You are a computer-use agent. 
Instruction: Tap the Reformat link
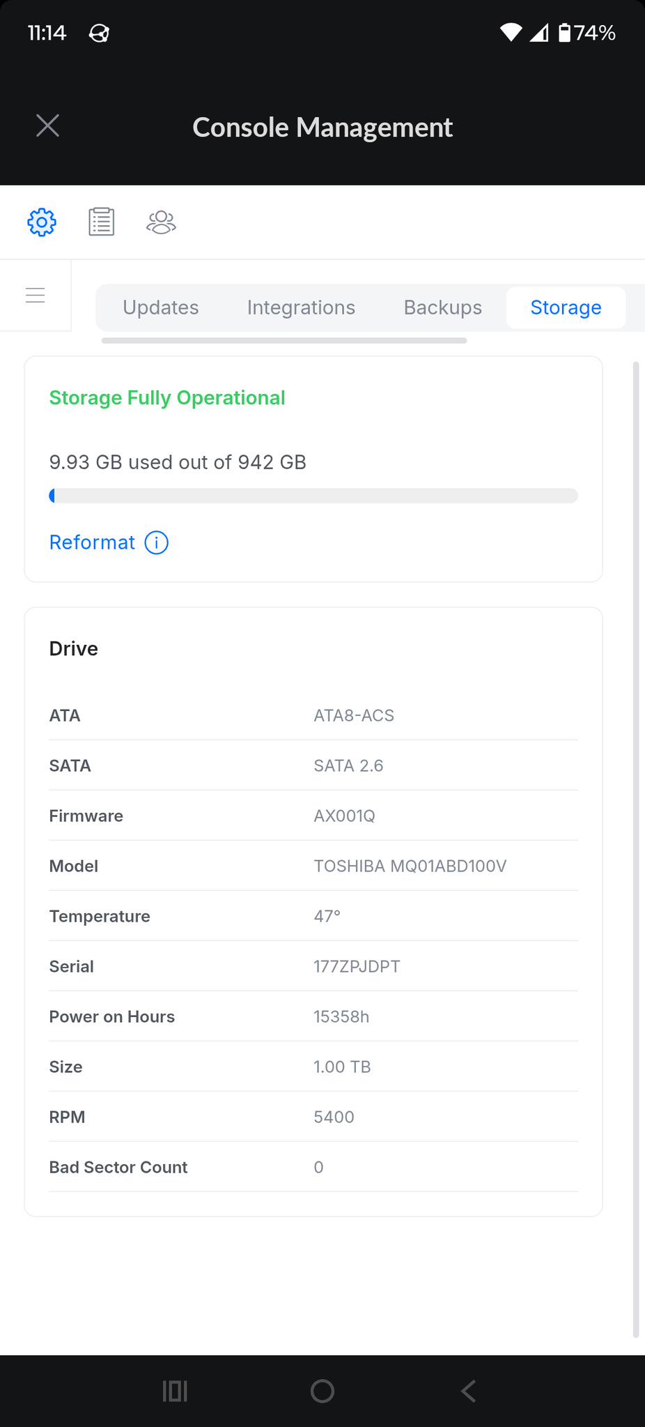pyautogui.click(x=92, y=542)
